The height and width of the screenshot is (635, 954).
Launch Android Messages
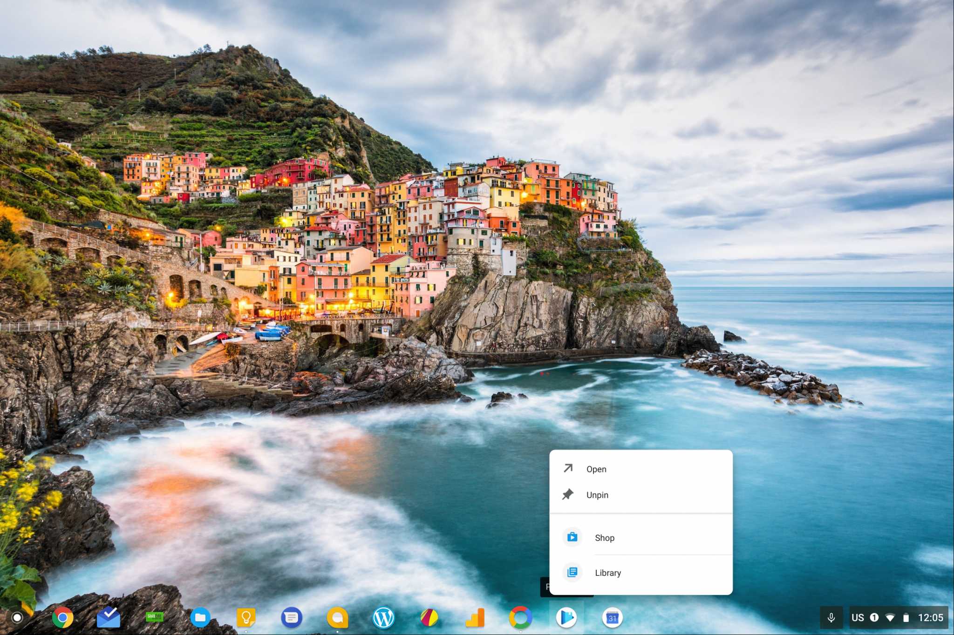292,617
